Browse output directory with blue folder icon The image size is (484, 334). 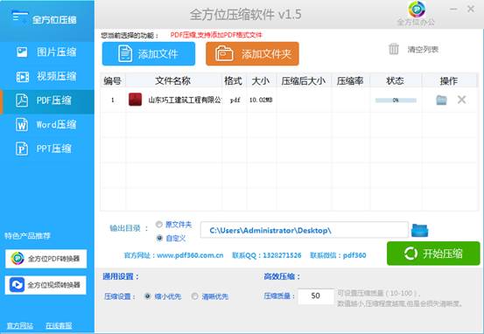coord(419,230)
